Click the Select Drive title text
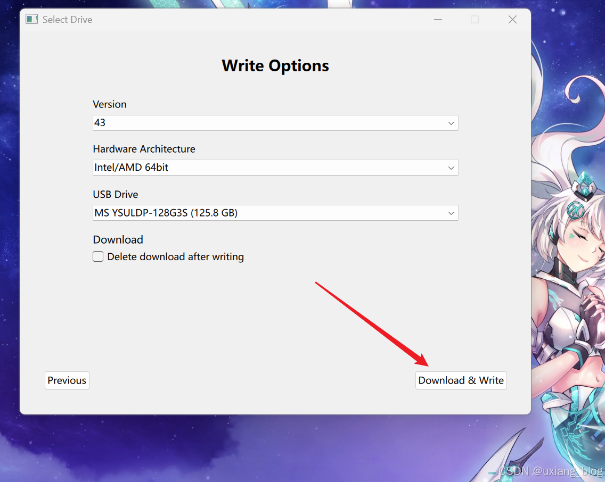Screen dimensions: 605x482 67,20
